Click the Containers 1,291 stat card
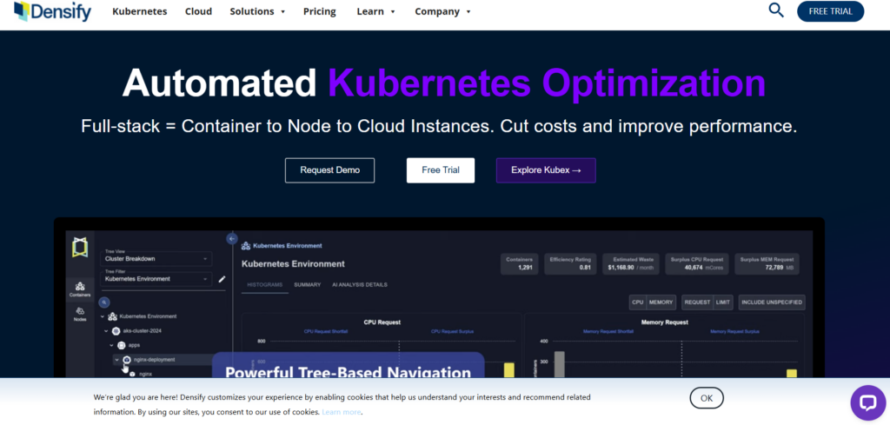Image resolution: width=890 pixels, height=425 pixels. pyautogui.click(x=520, y=264)
